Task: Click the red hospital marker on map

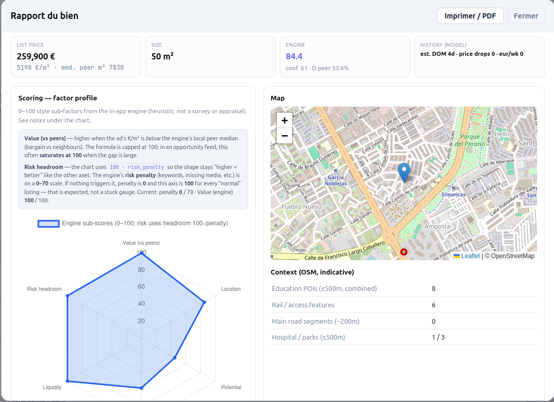Action: click(403, 252)
